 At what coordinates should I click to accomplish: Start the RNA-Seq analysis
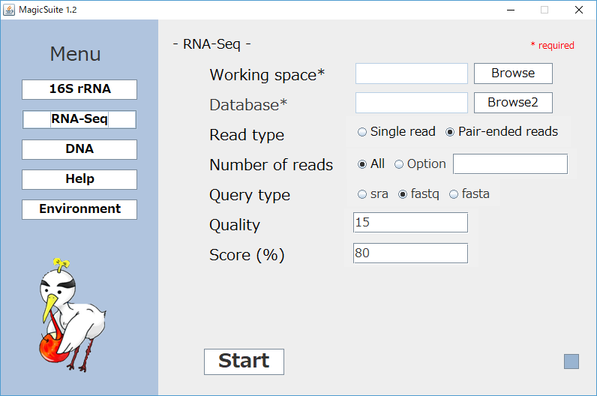tap(244, 361)
